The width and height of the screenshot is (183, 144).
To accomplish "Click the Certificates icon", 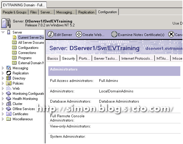I will click(9, 114).
